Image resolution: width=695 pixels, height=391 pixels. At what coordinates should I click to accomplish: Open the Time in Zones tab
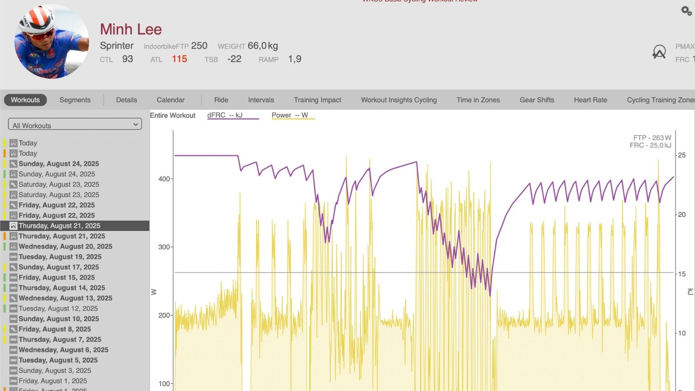tap(478, 100)
